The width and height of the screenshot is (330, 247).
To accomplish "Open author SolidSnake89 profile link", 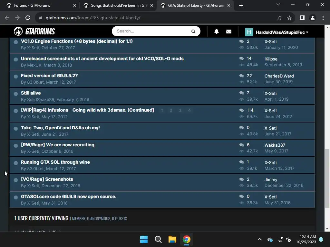I will click(x=41, y=100).
